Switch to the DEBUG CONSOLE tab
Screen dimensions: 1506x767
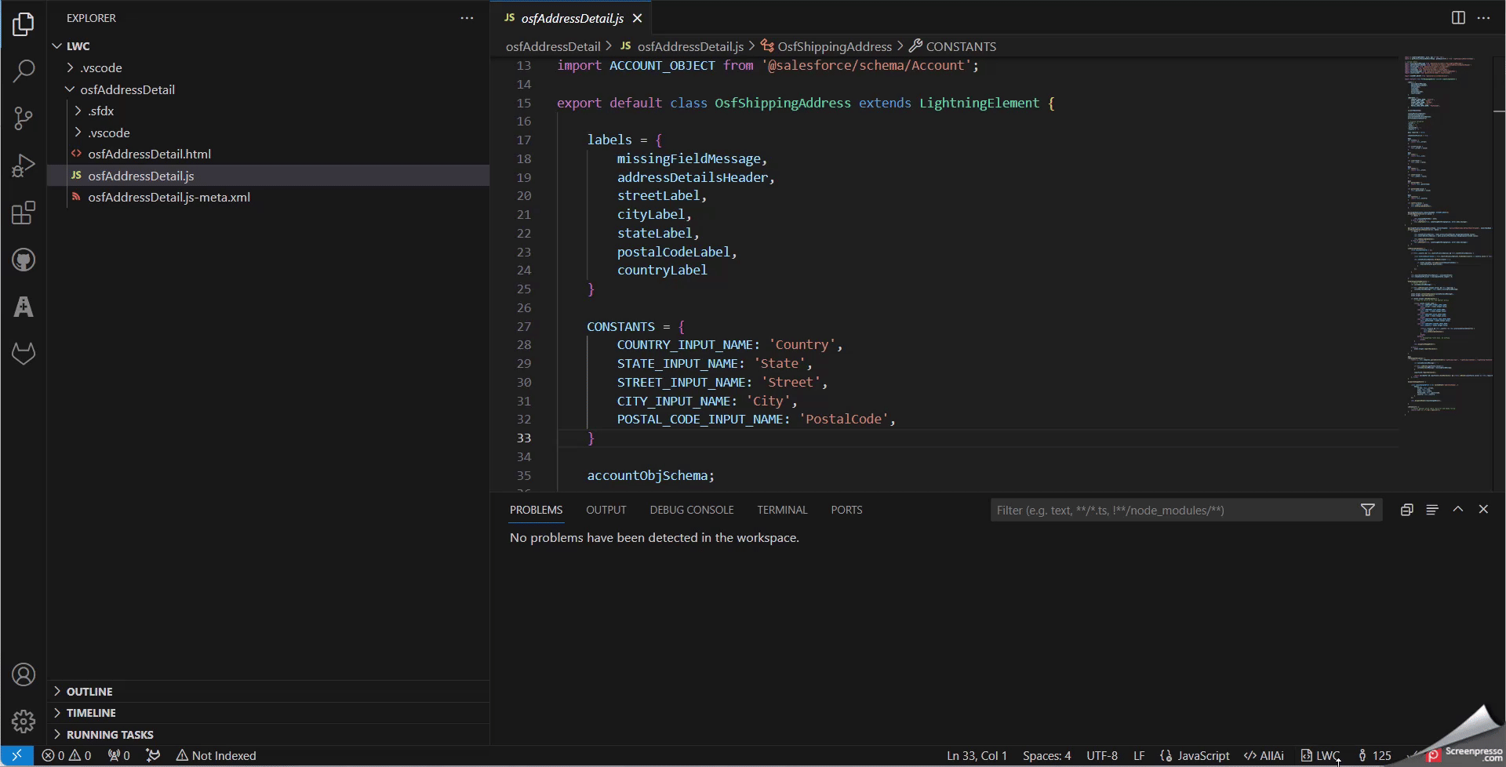(691, 510)
